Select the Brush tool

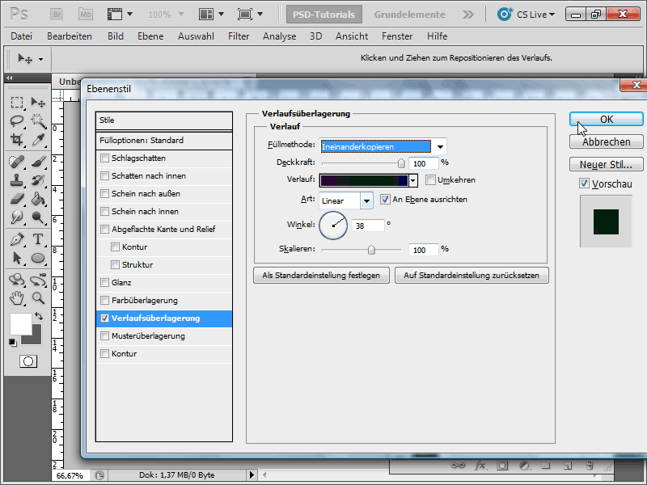(38, 162)
